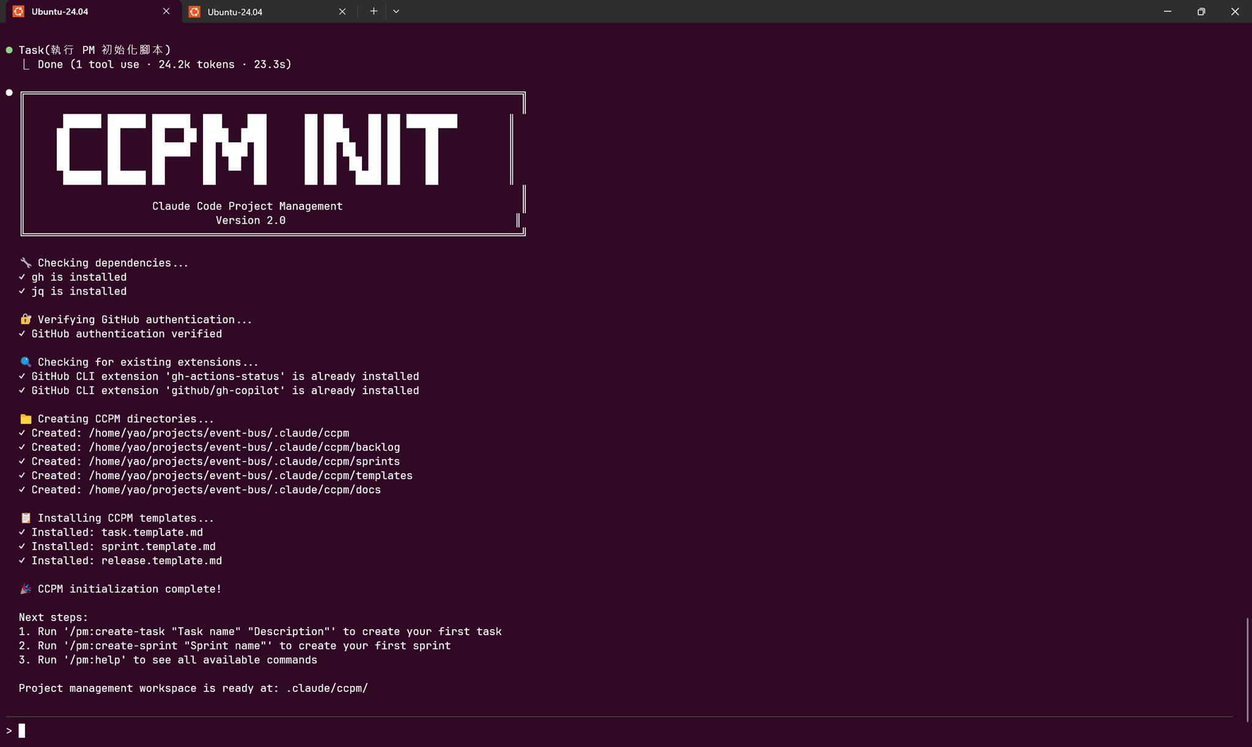Click checkmark beside Created .claude/ccpm/sprints
Viewport: 1252px width, 747px height.
pyautogui.click(x=22, y=461)
